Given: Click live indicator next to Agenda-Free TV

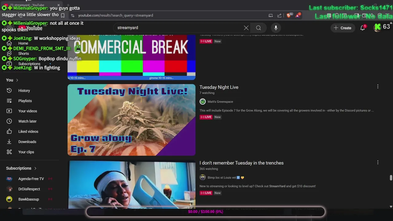Looking at the screenshot, I should [x=50, y=179].
